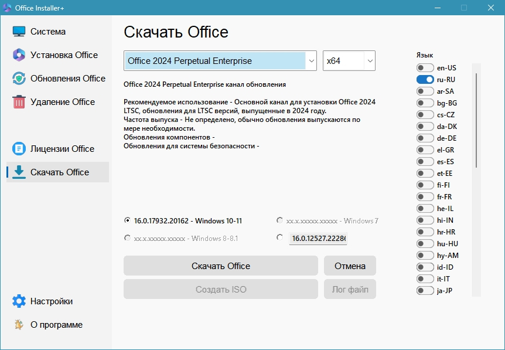The image size is (505, 350).
Task: Click the Настройки gear icon
Action: point(19,301)
